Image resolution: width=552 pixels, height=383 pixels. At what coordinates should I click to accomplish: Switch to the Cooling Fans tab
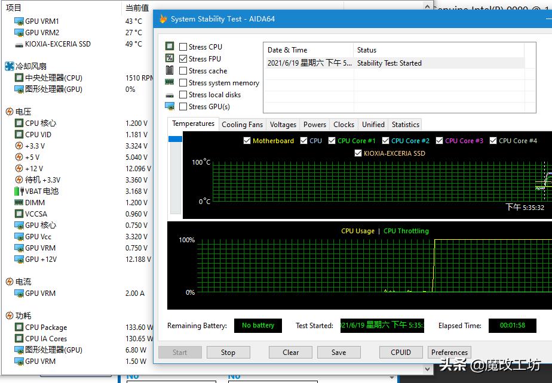point(242,125)
